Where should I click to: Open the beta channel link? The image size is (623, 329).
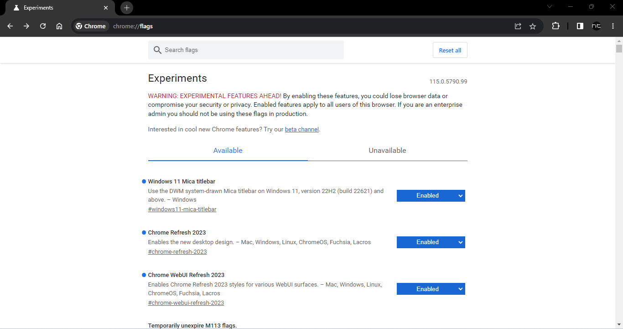click(302, 130)
